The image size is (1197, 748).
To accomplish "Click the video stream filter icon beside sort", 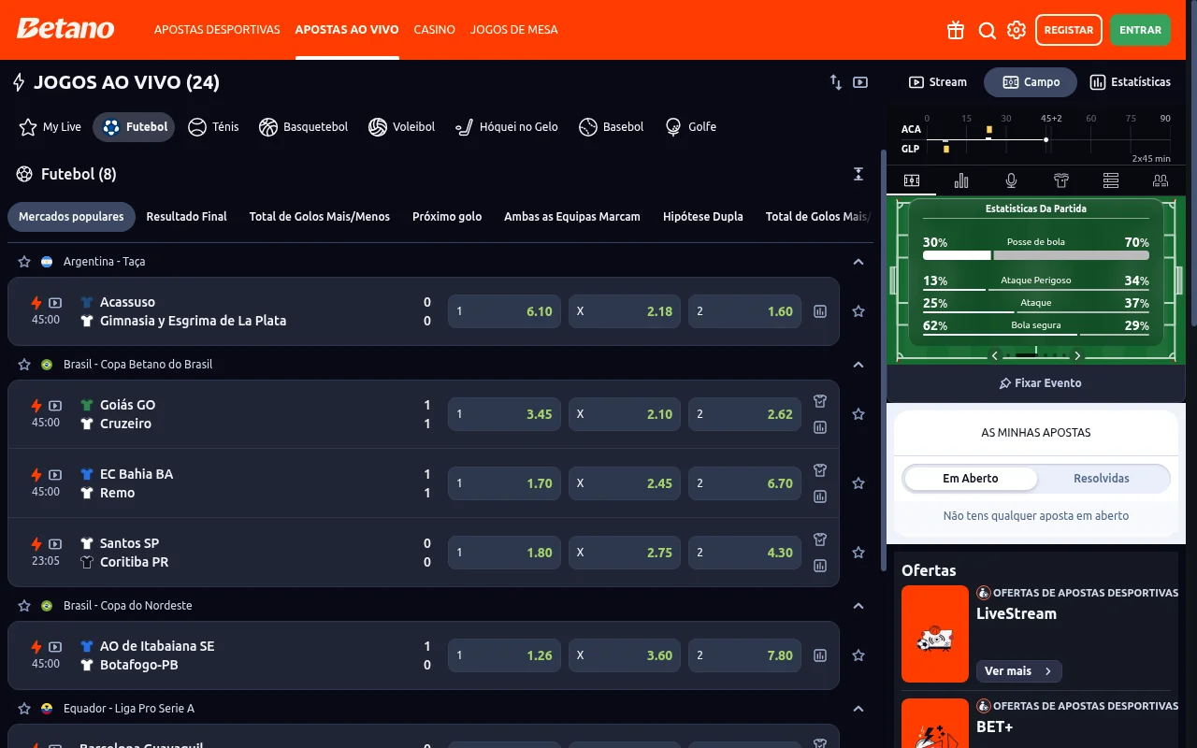I will (x=860, y=82).
